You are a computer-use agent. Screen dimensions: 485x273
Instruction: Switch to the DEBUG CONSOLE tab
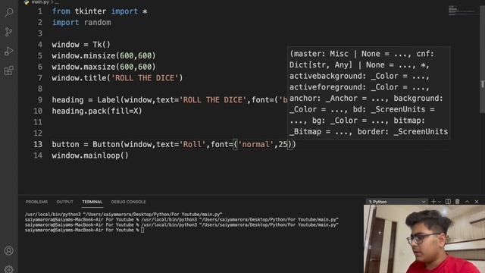pyautogui.click(x=128, y=202)
